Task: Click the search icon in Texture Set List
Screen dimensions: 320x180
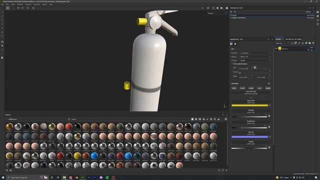Action: pos(231,12)
